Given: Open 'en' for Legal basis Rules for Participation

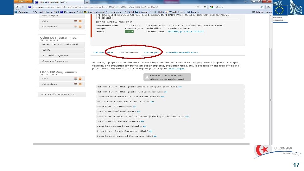Looking at the screenshot, I should 144,126.
